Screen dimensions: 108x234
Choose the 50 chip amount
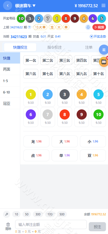click(x=27, y=214)
